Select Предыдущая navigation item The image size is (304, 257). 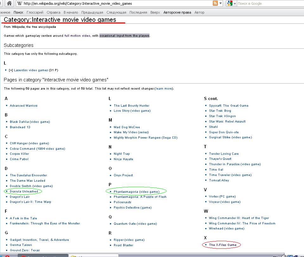(92, 12)
